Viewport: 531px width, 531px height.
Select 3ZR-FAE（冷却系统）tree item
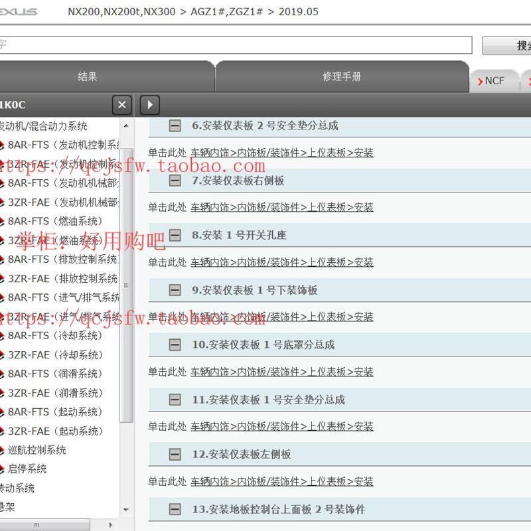(55, 355)
